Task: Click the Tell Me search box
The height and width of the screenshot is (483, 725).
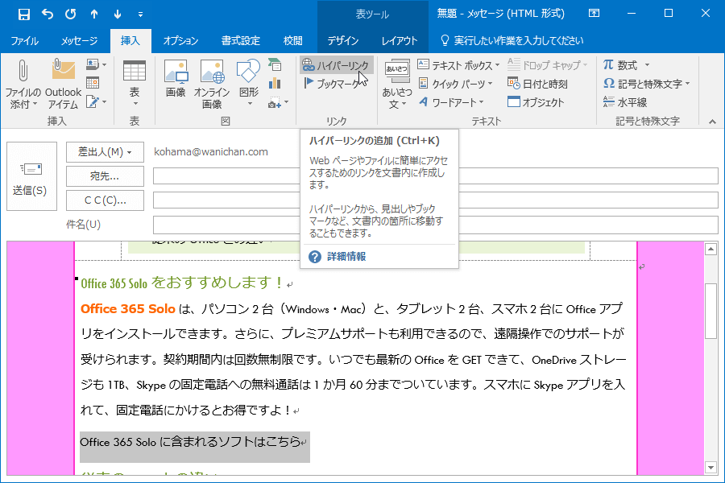Action: [x=512, y=41]
